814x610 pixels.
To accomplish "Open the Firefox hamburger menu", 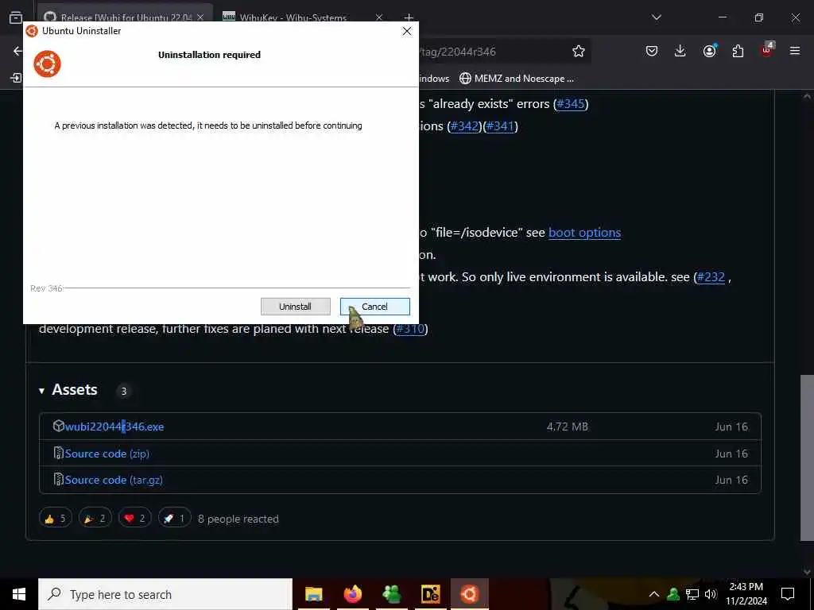I will point(795,51).
